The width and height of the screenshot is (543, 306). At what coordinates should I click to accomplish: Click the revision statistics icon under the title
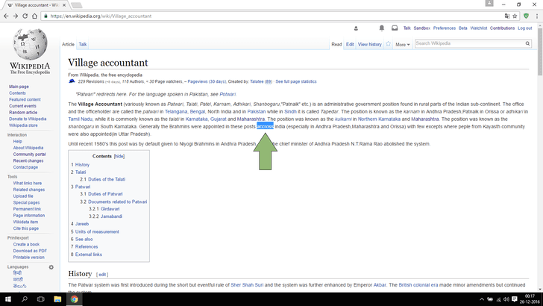click(x=72, y=81)
